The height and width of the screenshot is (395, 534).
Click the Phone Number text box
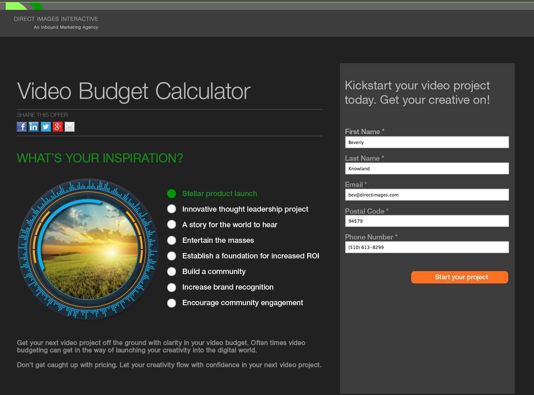tap(427, 247)
